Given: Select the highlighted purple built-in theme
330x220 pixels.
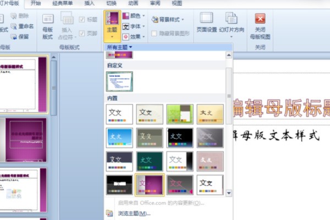Looking at the screenshot, I should point(150,185).
